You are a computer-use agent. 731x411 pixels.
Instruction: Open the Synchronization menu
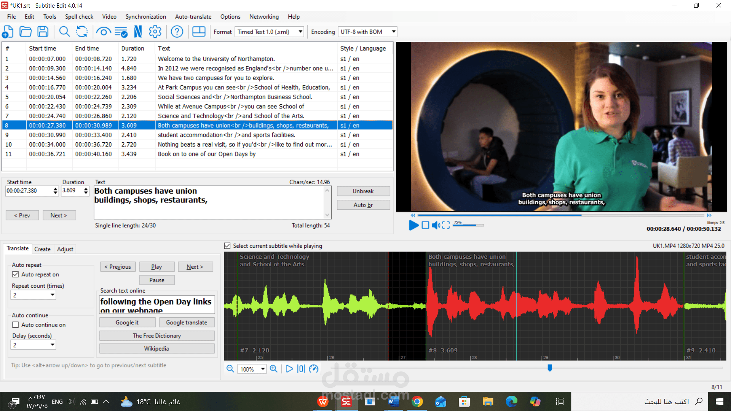coord(145,17)
